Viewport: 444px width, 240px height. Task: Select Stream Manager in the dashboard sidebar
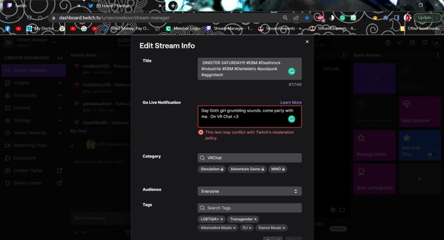click(34, 70)
